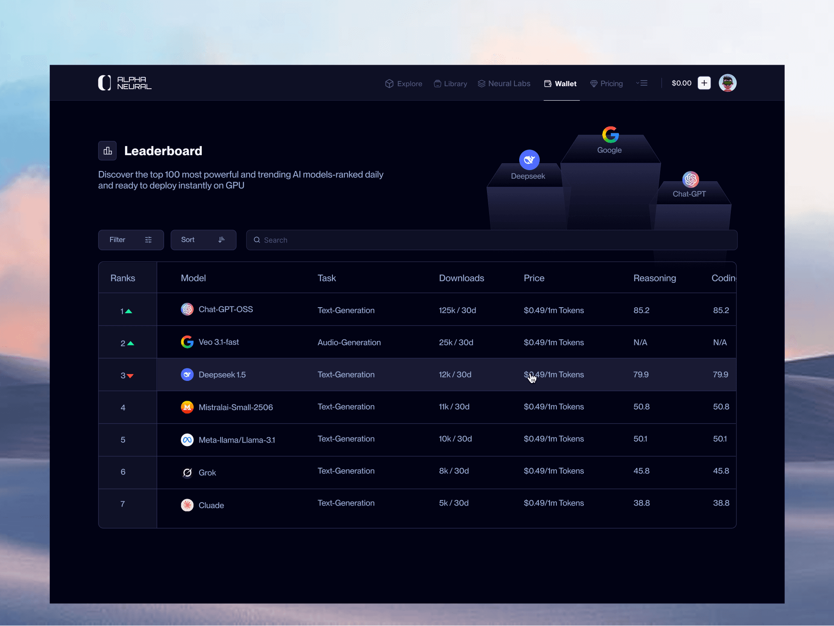
Task: Click the Deepseek podium icon
Action: click(529, 160)
